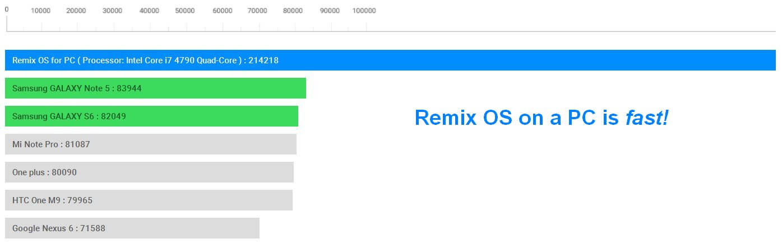Click axis label 80000
The height and width of the screenshot is (248, 782).
pos(293,11)
